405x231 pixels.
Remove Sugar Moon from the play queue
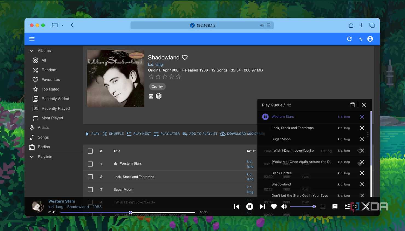(x=362, y=139)
